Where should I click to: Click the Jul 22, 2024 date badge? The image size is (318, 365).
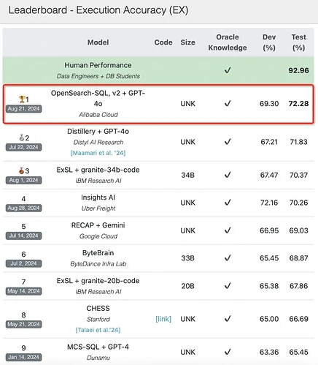click(x=23, y=147)
